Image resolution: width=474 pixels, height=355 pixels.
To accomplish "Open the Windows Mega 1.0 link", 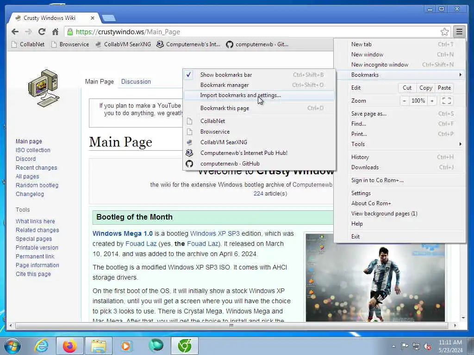I will [x=122, y=233].
